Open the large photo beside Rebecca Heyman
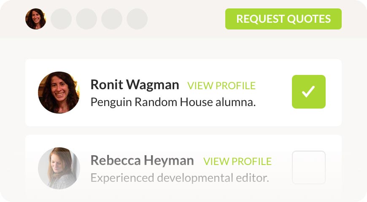 point(59,168)
